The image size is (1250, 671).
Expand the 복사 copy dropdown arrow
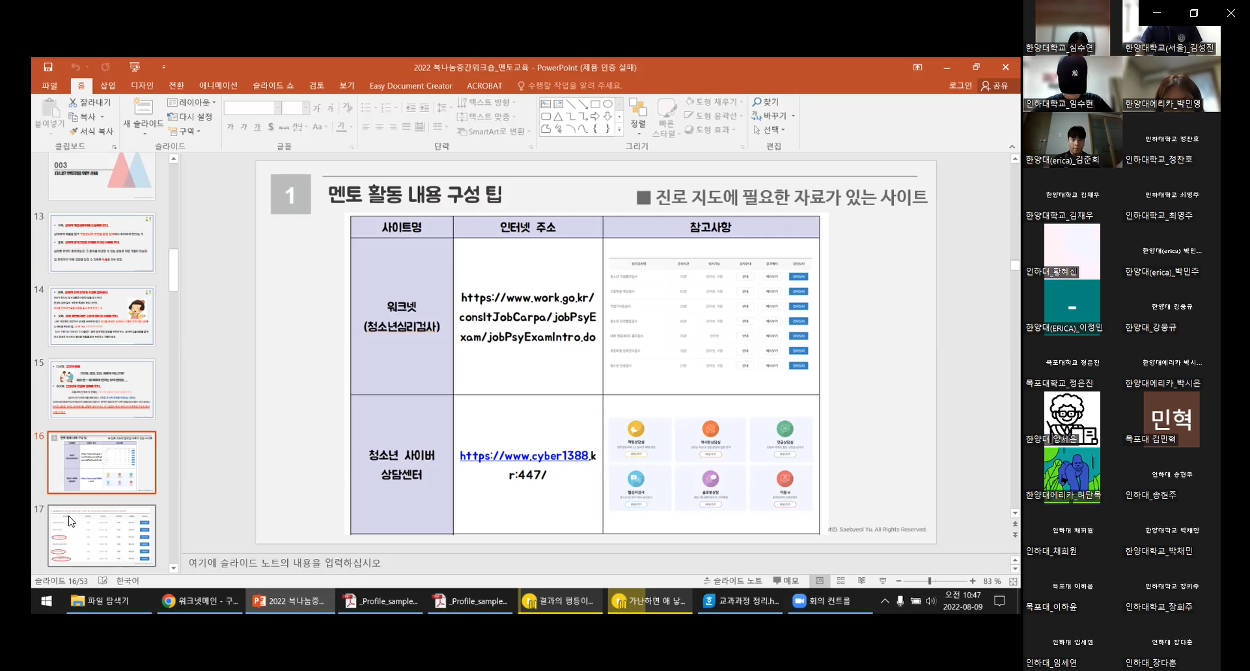pos(102,117)
